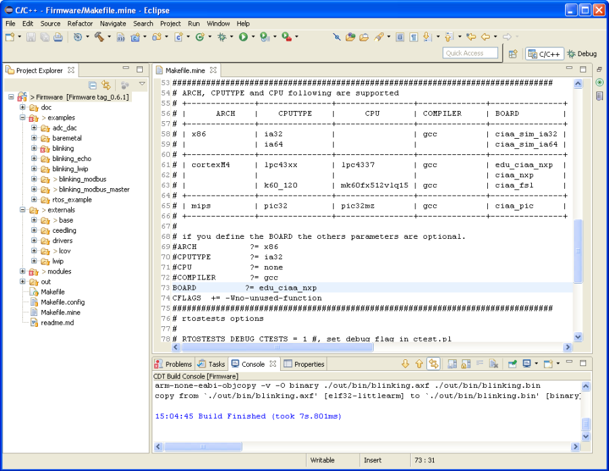Screen dimensions: 609x471
Task: Click the editor horizontal scrollbar thumb
Action: (277, 347)
